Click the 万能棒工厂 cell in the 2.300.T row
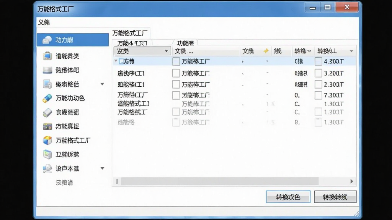This screenshot has height=220, width=392. [x=196, y=84]
